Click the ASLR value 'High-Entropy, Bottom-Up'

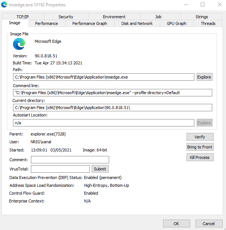tap(106, 185)
